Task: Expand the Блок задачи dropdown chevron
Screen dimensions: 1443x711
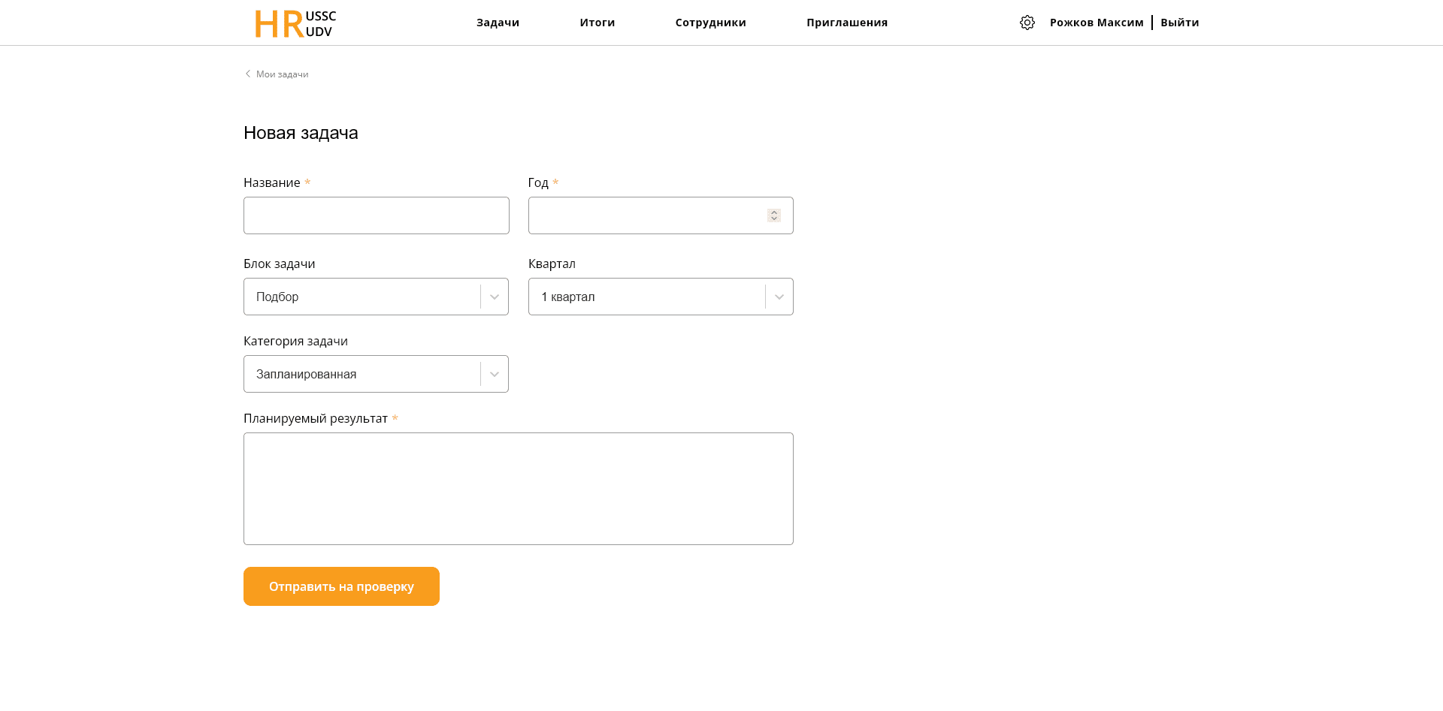Action: pyautogui.click(x=495, y=297)
